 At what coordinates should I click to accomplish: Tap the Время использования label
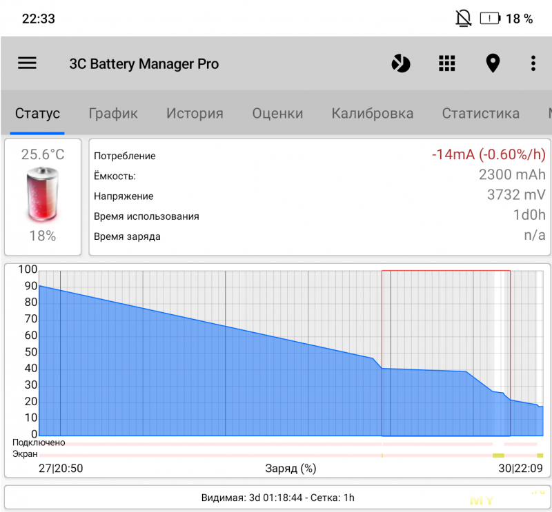146,216
